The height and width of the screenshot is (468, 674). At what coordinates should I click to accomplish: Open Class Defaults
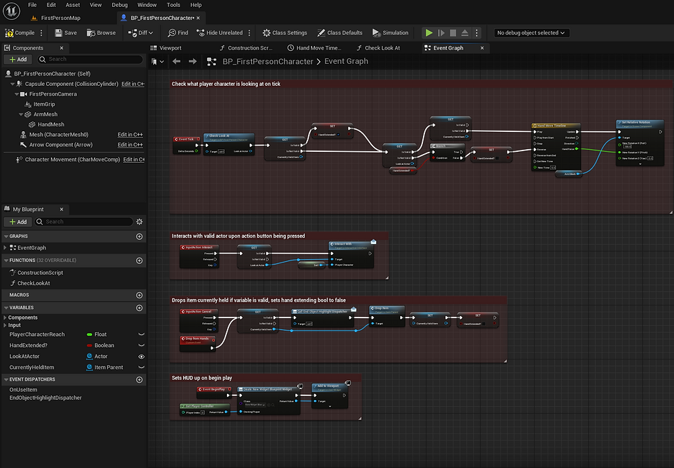[340, 32]
